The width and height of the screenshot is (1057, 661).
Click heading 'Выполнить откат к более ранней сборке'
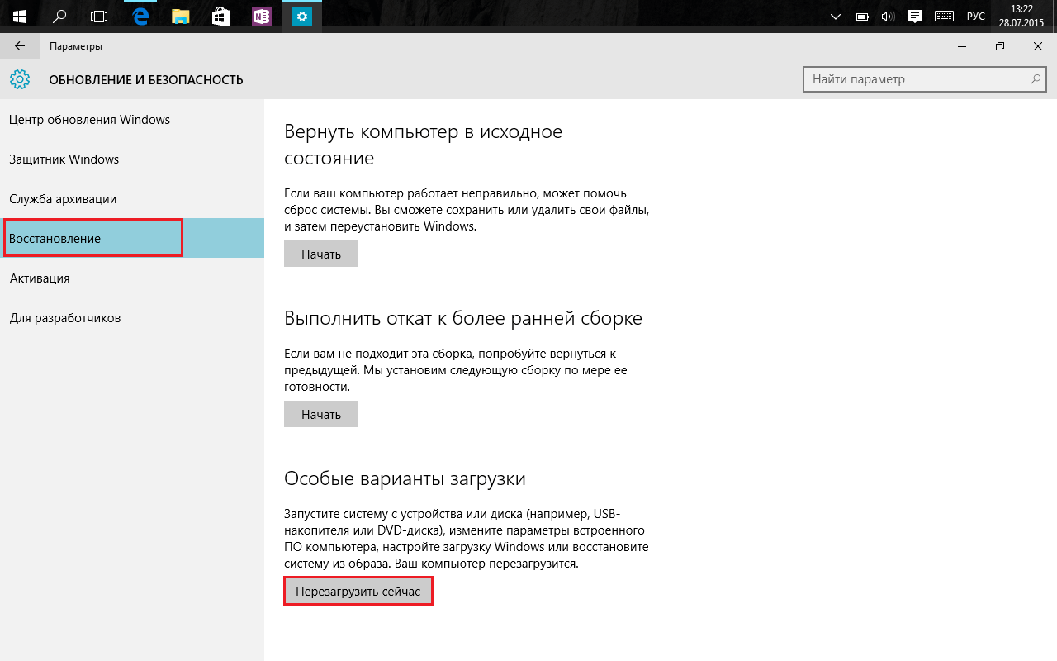[x=463, y=318]
